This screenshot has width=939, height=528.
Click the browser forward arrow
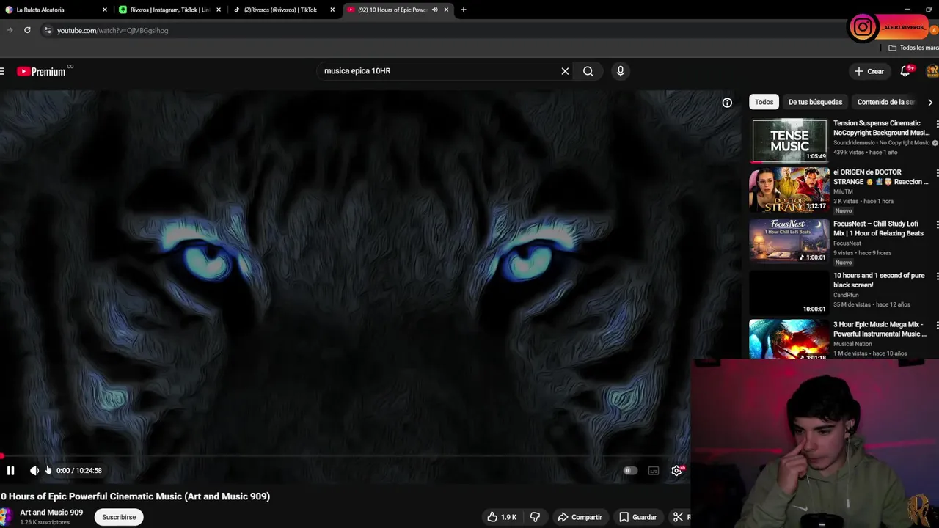pyautogui.click(x=10, y=30)
